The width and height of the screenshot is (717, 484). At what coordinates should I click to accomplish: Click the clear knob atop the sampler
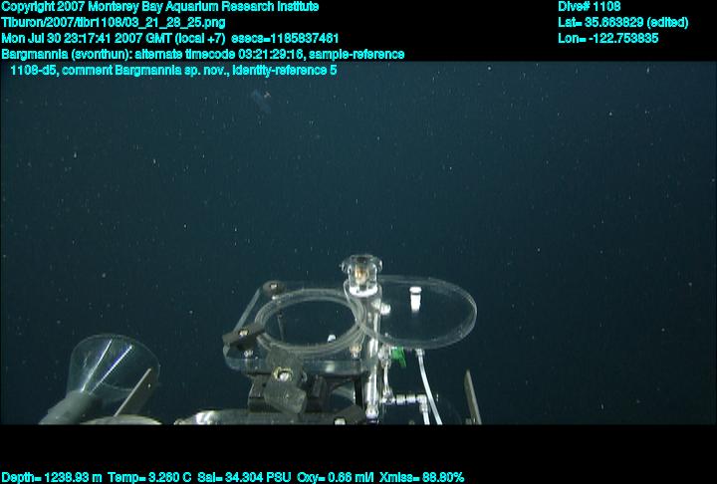click(361, 274)
